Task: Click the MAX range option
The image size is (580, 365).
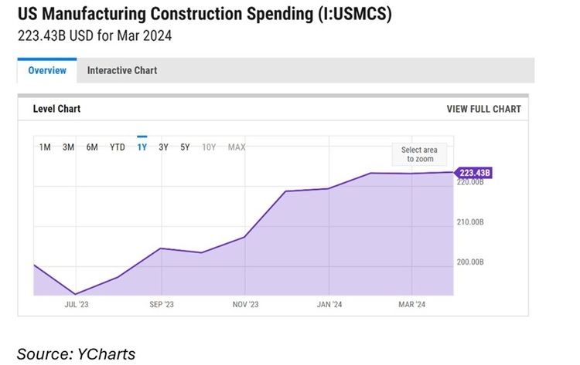Action: pos(237,147)
